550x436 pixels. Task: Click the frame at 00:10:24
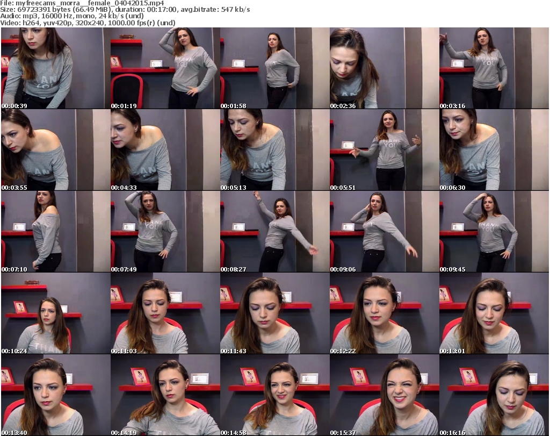coord(55,313)
